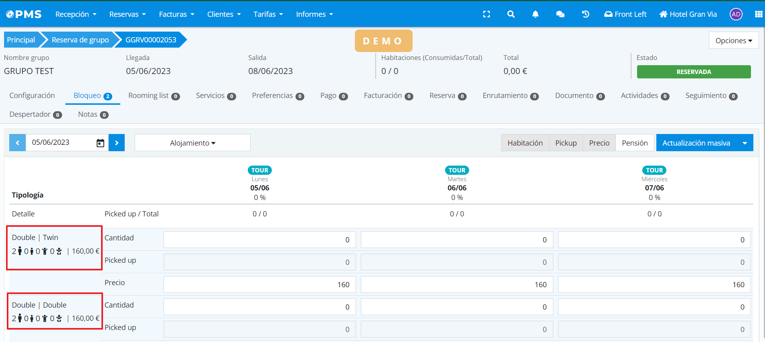
Task: Open the Reservas menu
Action: point(127,14)
